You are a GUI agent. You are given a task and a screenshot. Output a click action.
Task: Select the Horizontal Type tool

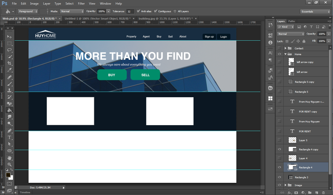point(9,137)
